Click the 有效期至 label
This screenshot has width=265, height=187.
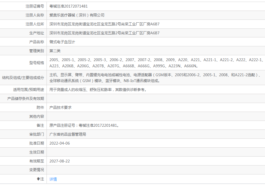click(x=37, y=161)
